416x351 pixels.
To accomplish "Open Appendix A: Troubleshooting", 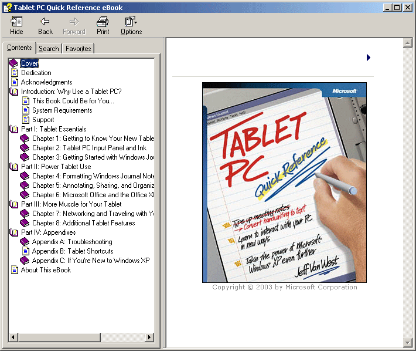I will point(72,242).
